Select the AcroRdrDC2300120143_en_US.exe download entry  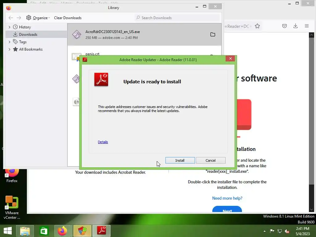point(144,35)
